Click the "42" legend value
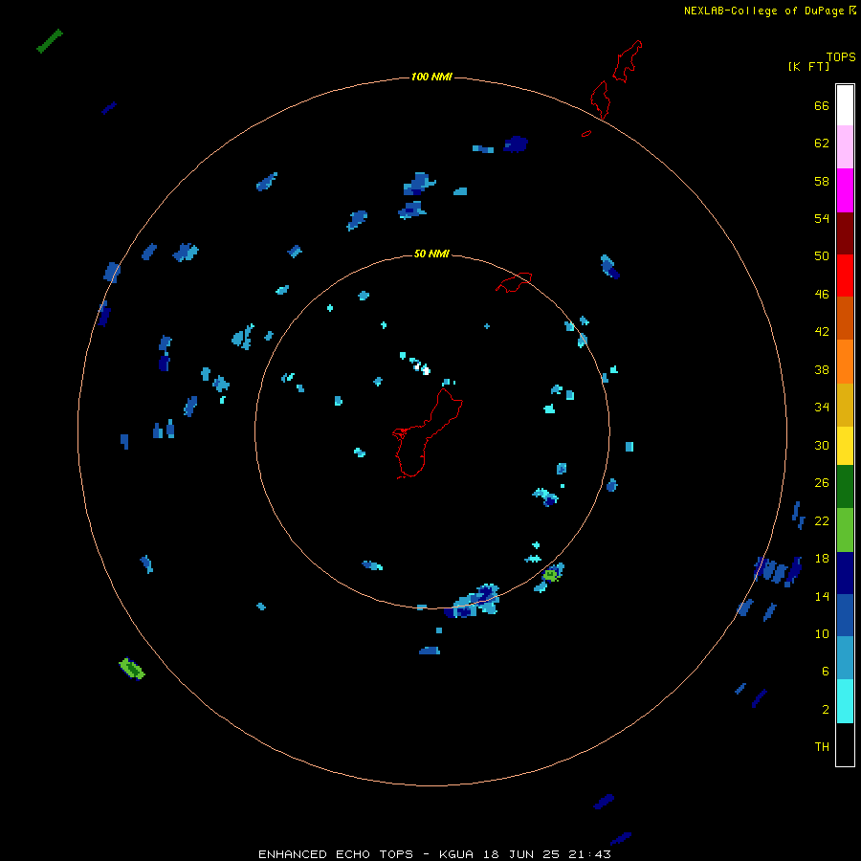Screen dimensions: 861x861 click(822, 332)
